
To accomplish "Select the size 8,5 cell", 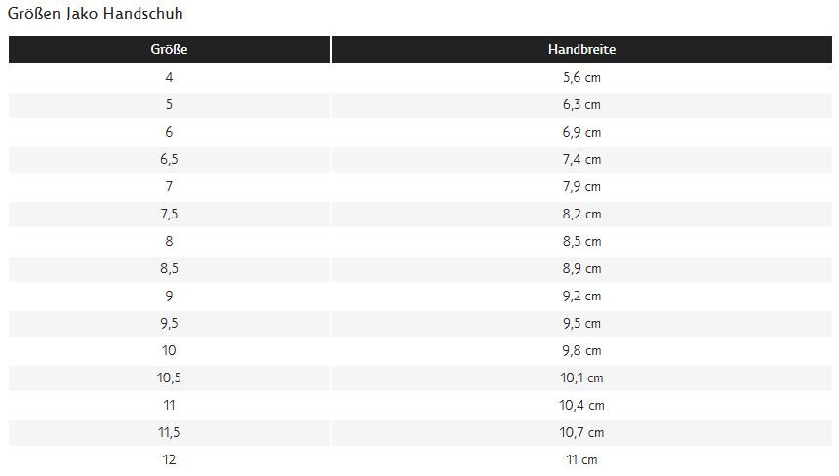I will (169, 268).
